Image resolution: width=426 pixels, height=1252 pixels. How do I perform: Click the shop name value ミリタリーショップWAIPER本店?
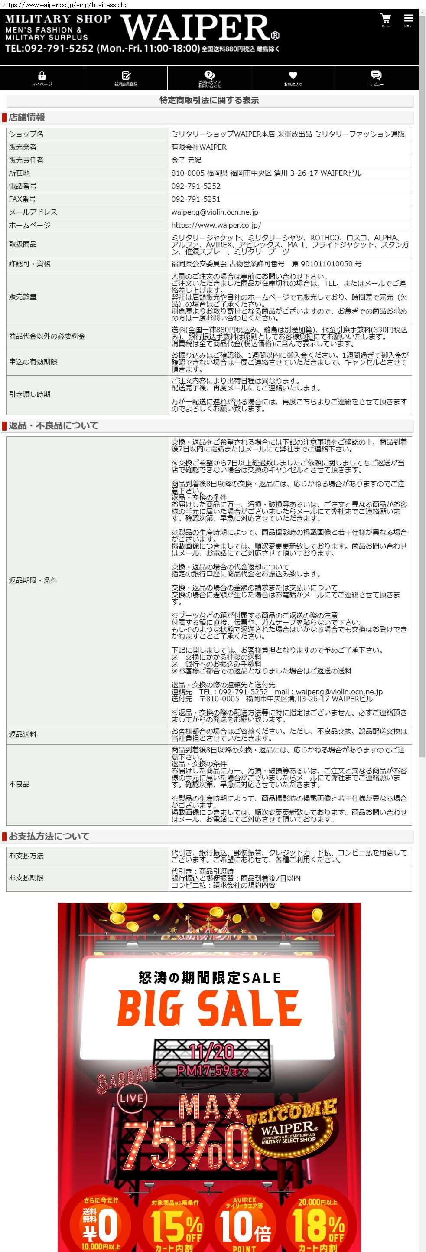[290, 134]
